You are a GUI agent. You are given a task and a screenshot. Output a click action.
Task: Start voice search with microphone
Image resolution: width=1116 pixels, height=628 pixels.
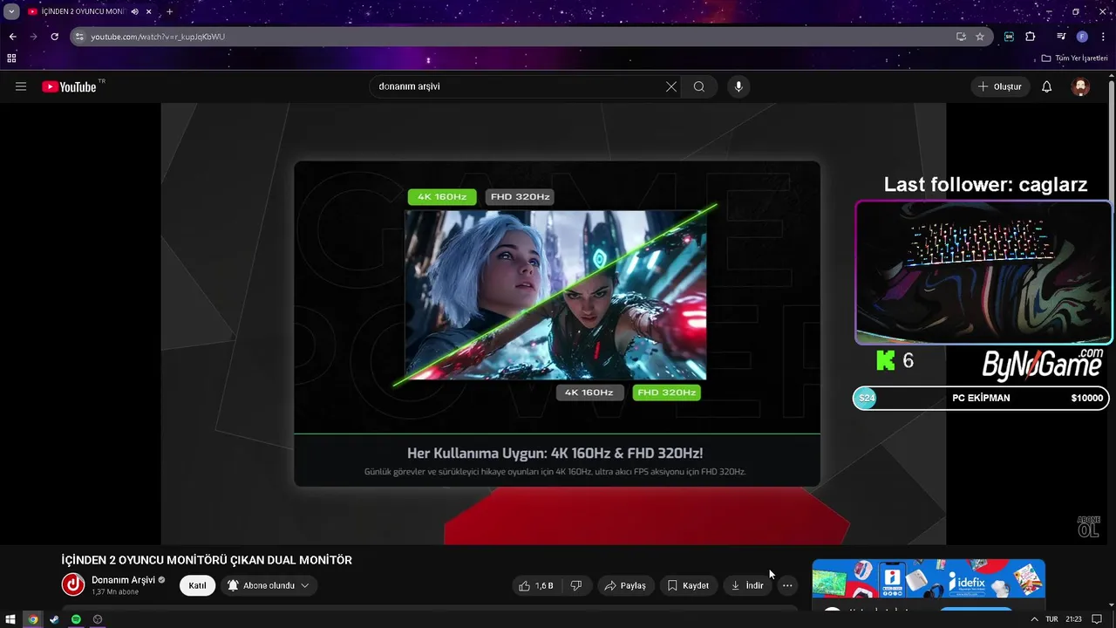tap(738, 86)
